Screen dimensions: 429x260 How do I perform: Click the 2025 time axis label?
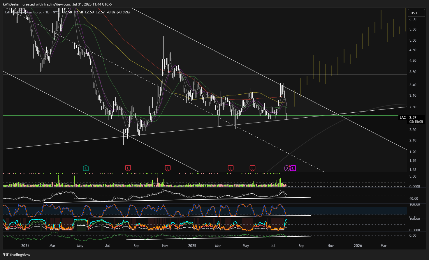pyautogui.click(x=192, y=246)
